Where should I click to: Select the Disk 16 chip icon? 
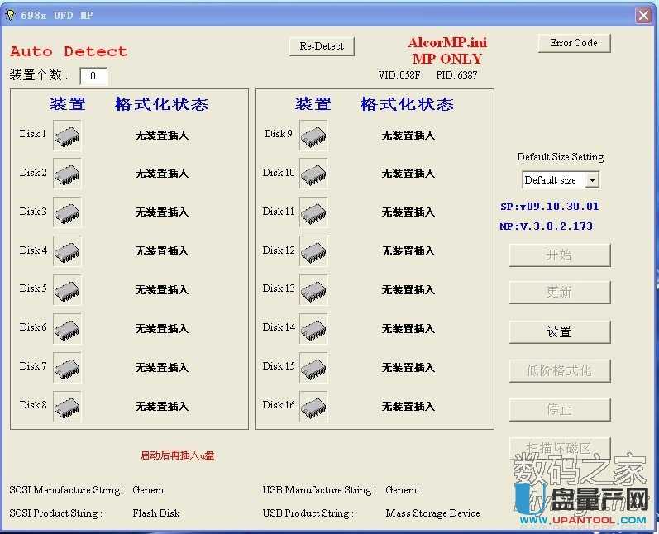tap(313, 408)
